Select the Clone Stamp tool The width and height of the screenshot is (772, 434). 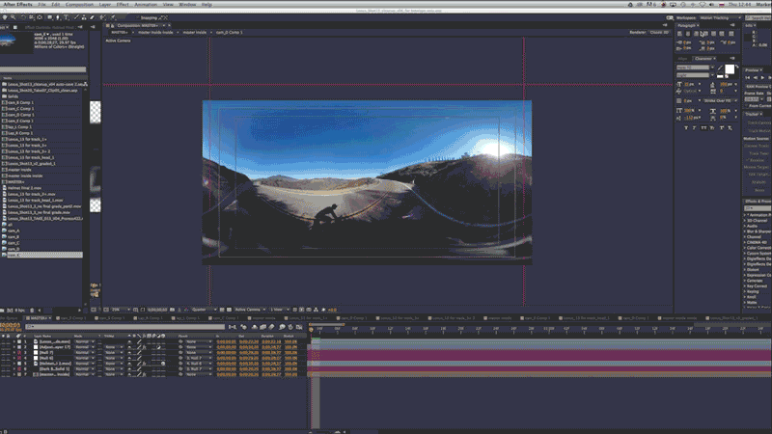(x=84, y=17)
